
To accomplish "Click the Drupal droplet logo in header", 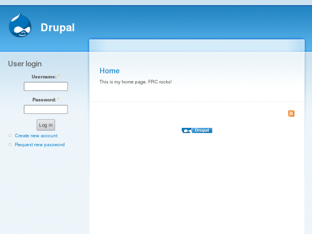I will pos(20,25).
